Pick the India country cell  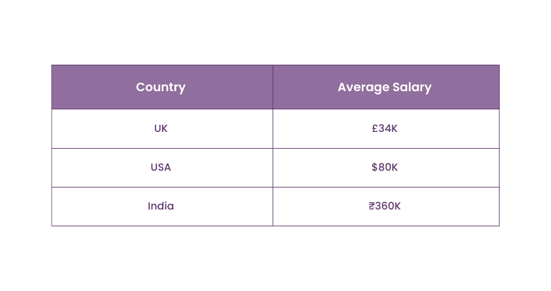[x=161, y=206]
